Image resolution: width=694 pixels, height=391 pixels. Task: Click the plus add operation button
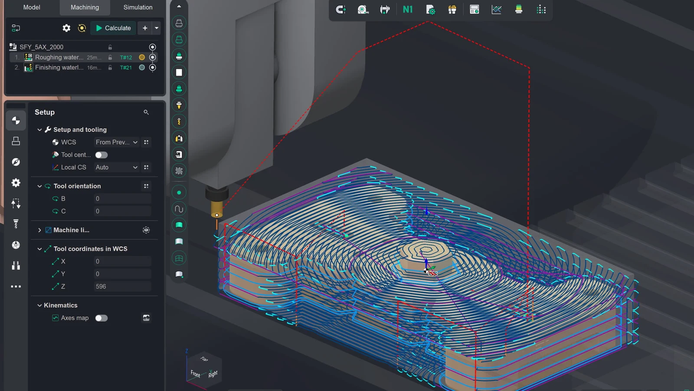point(145,28)
